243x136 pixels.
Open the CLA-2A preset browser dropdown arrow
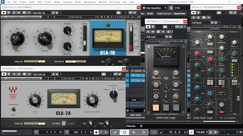point(61,74)
